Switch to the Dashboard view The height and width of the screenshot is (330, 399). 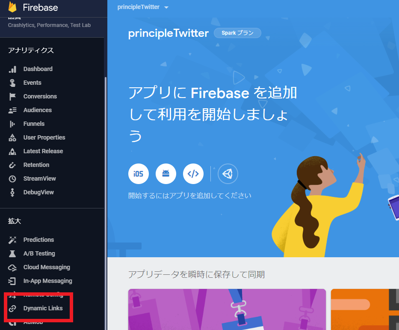38,69
